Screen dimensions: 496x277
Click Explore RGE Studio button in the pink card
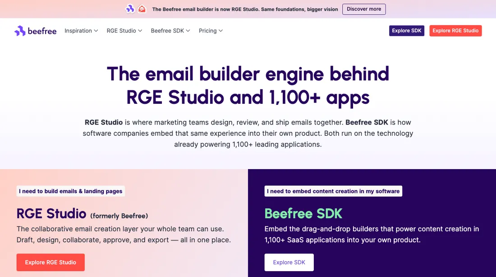[51, 262]
